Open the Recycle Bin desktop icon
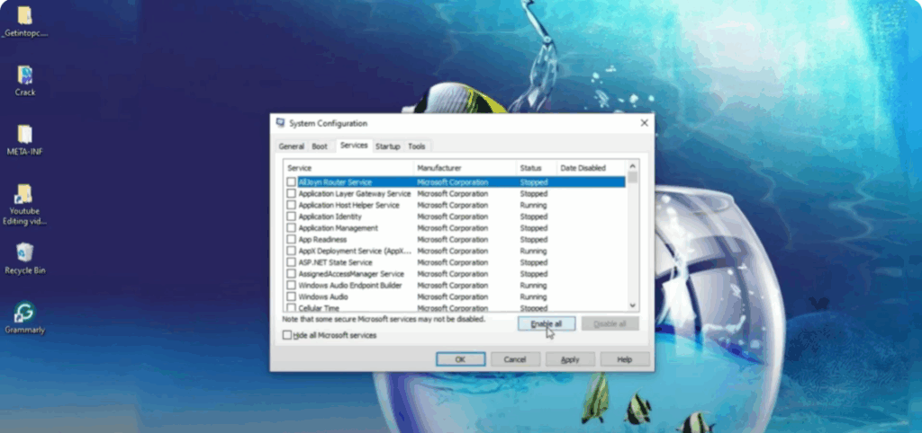This screenshot has width=922, height=433. [24, 259]
